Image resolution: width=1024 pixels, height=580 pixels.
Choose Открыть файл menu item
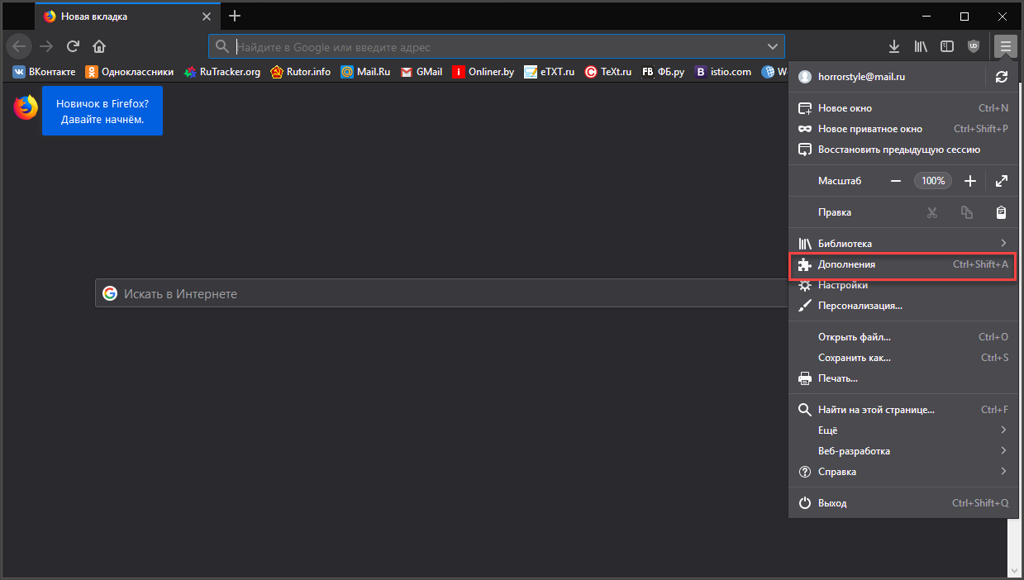903,337
